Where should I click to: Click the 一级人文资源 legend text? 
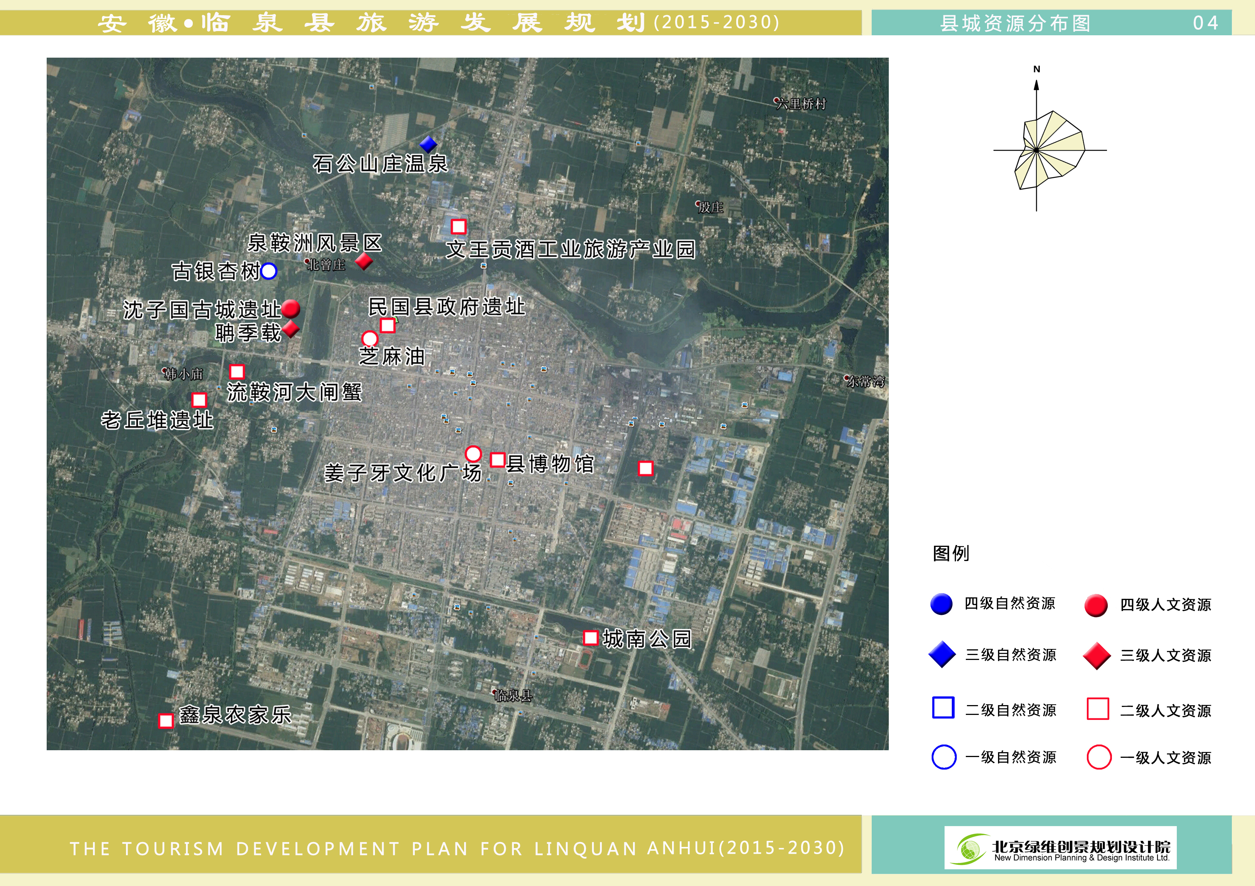[1165, 758]
